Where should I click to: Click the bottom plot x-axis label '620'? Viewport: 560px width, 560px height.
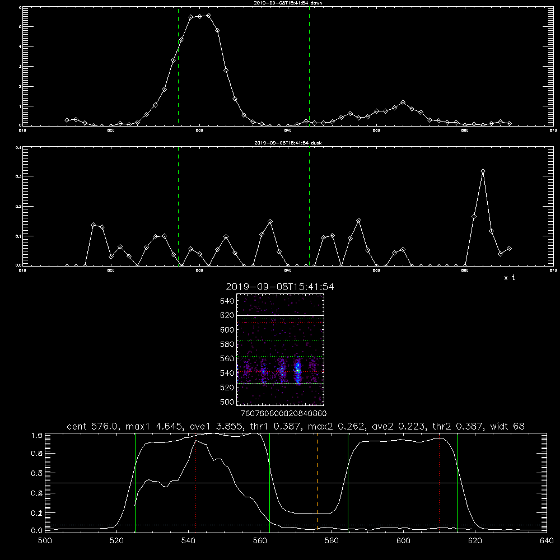tap(475, 541)
